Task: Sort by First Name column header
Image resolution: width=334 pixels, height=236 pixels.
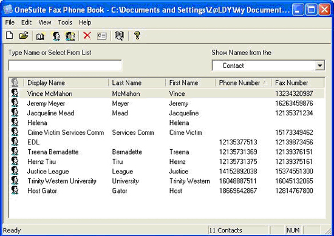Action: coord(191,83)
